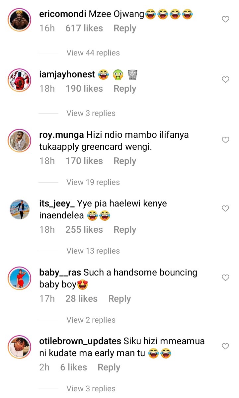Open otilebrown_updates username link

tap(80, 341)
